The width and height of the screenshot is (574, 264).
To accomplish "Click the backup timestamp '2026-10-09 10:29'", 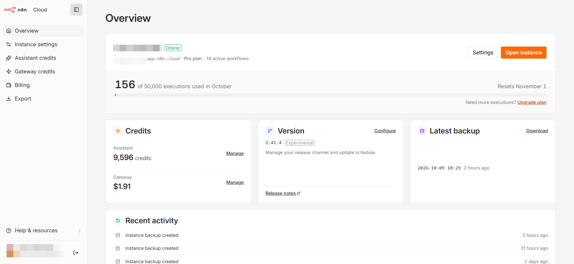I will point(439,168).
